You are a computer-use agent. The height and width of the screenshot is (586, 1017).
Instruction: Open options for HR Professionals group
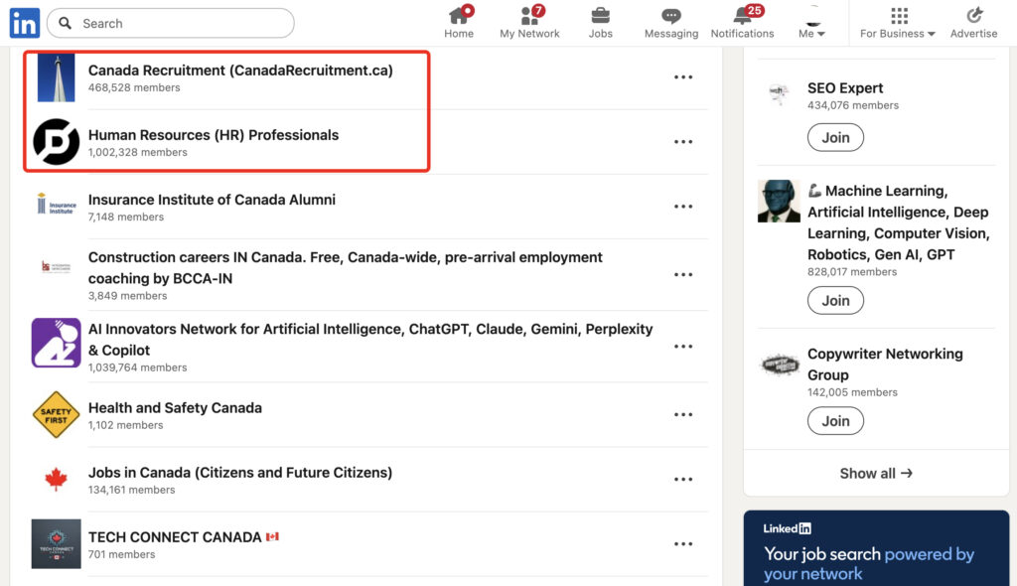point(683,141)
